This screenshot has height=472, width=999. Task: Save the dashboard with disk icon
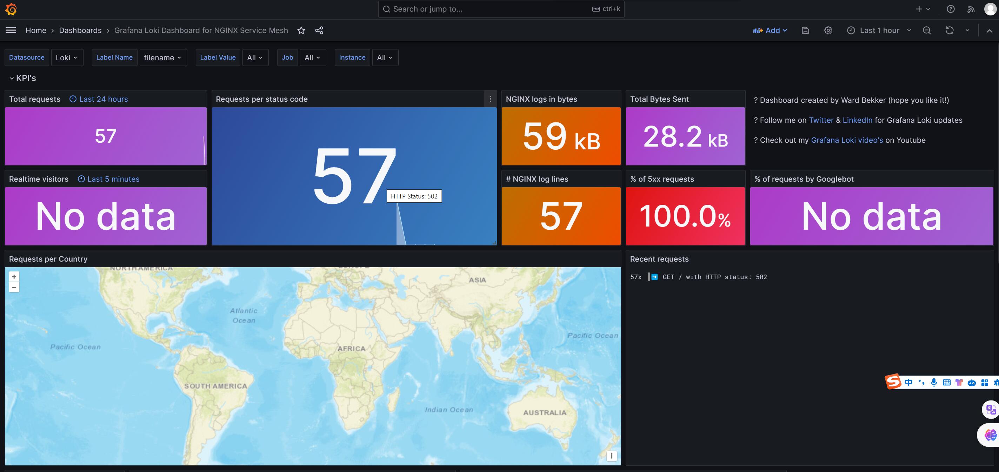[805, 30]
